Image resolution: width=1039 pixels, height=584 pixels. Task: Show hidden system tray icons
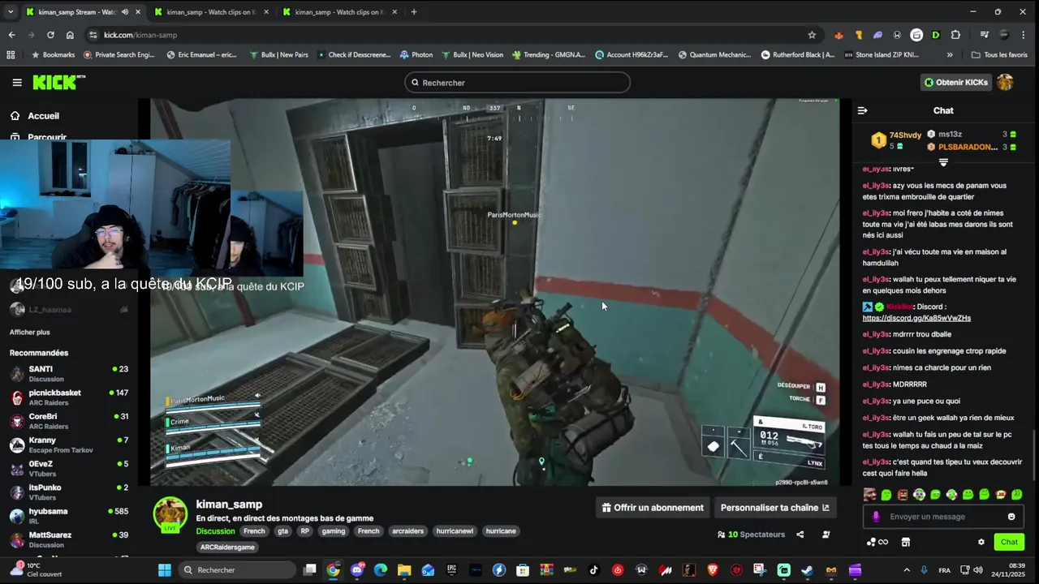pos(907,570)
